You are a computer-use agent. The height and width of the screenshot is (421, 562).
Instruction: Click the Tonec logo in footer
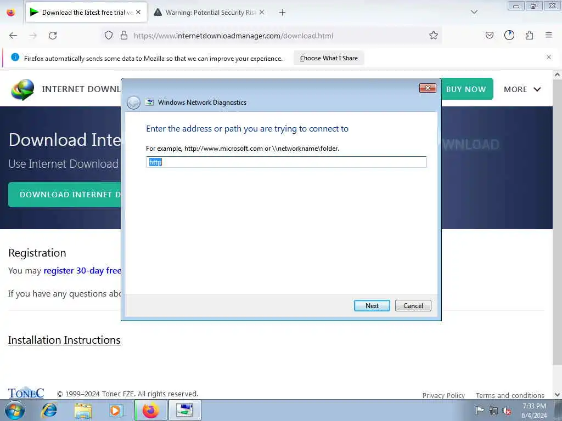tap(26, 393)
